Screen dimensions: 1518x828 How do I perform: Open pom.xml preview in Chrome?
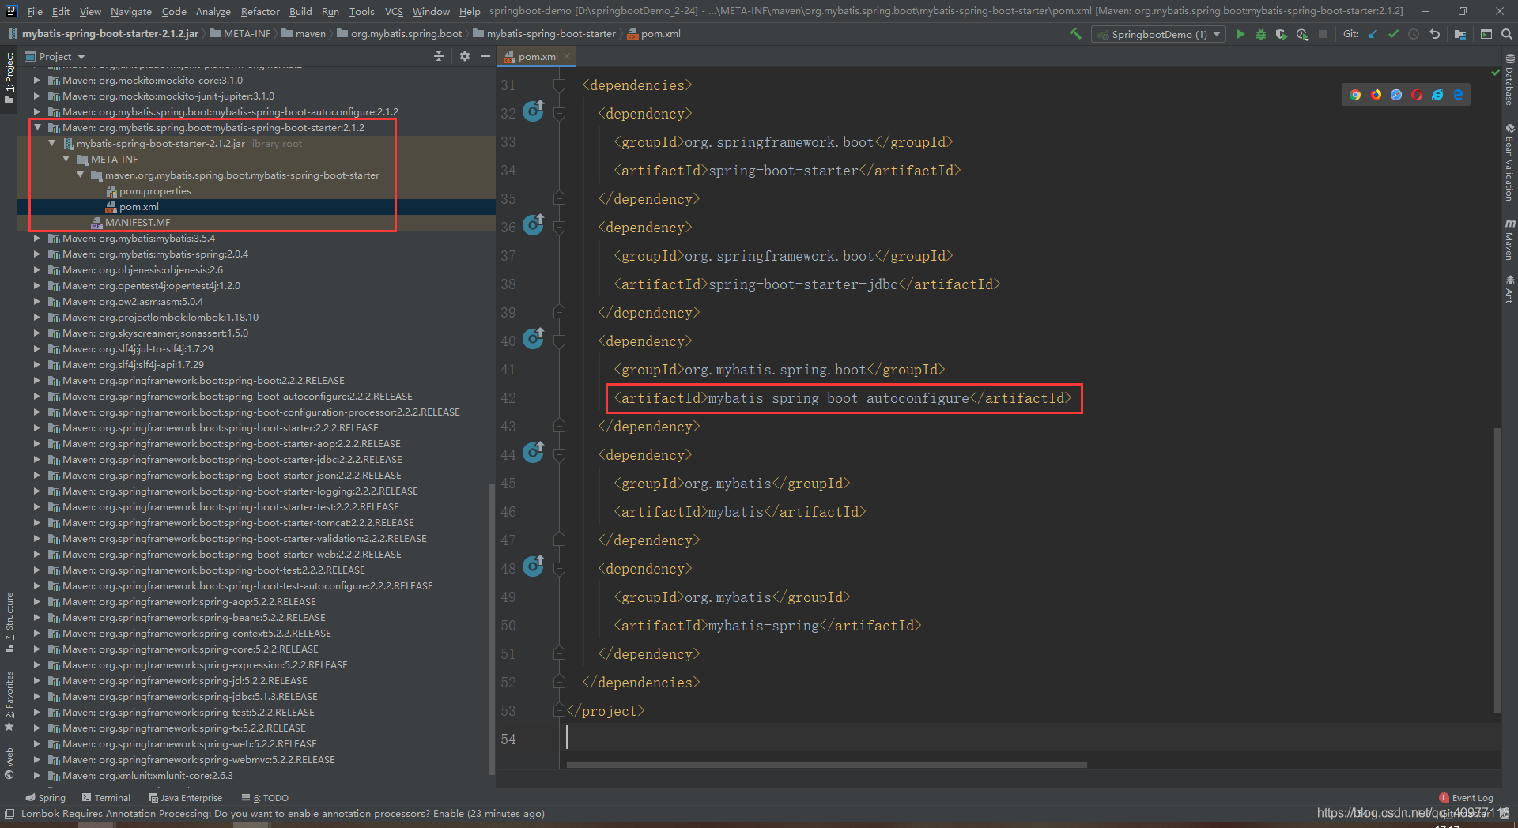click(1355, 95)
